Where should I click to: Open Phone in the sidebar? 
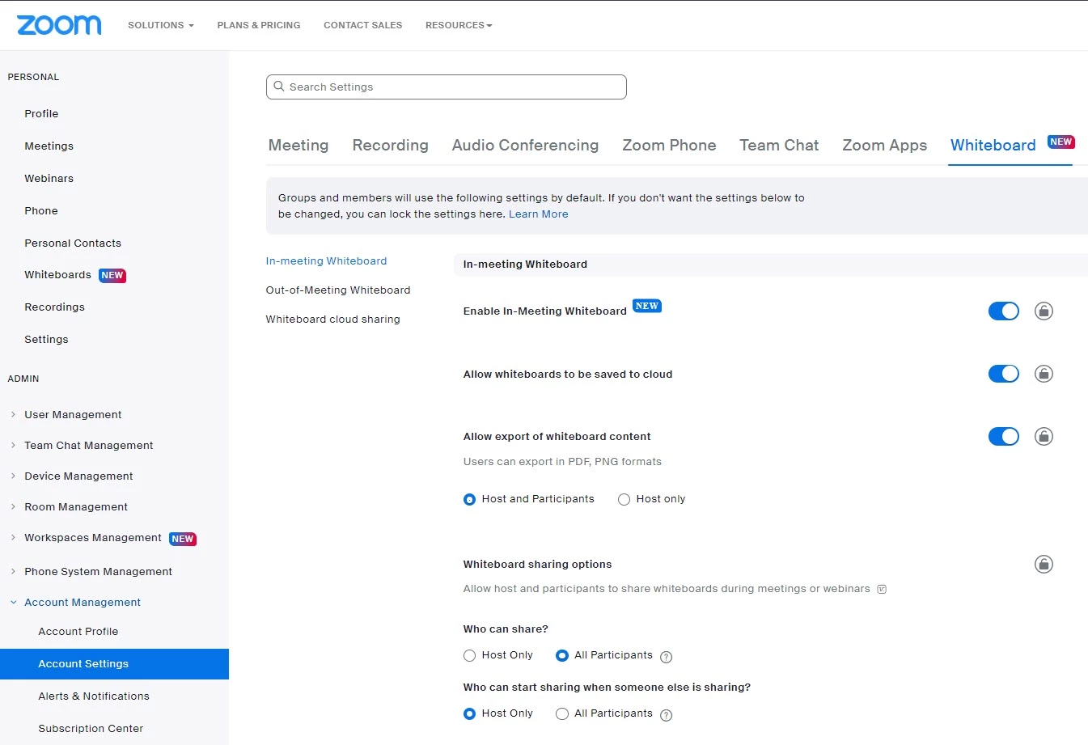[x=41, y=211]
